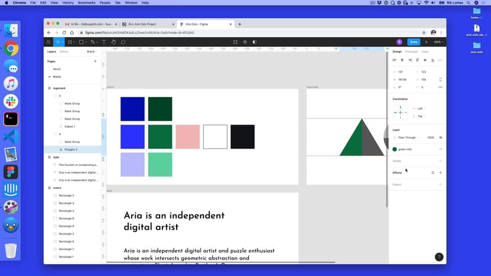Screen dimensions: 491x276
Task: Open the 100% zoom level dropdown
Action: pos(438,42)
